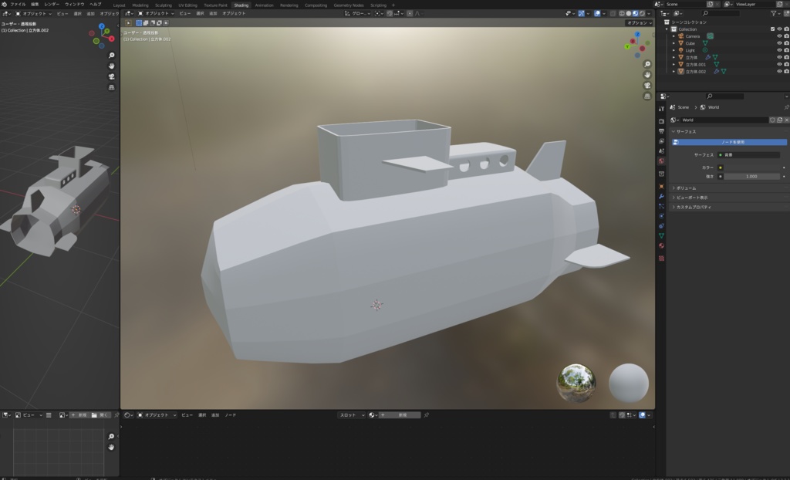Click the fake user shield icon beside World
790x480 pixels.
tap(772, 120)
